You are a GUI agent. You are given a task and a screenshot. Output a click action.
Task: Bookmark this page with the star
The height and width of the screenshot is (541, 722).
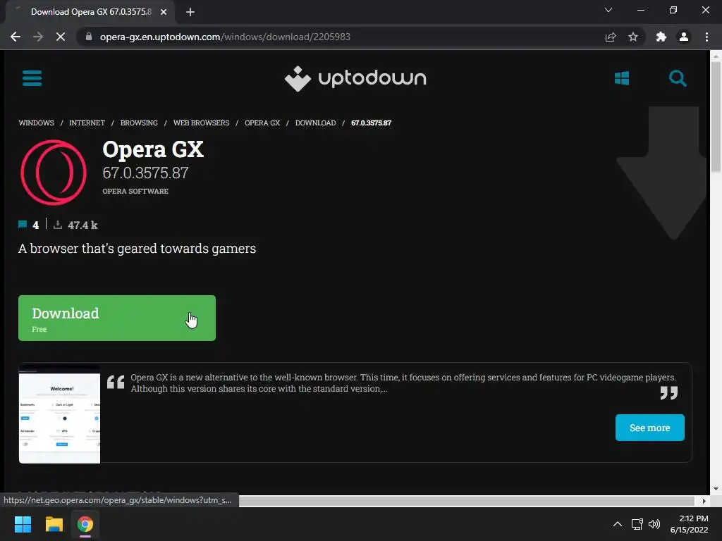[x=633, y=37]
